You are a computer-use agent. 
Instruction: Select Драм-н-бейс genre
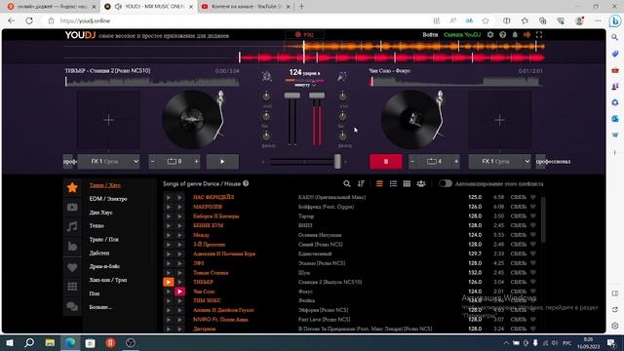pyautogui.click(x=104, y=266)
